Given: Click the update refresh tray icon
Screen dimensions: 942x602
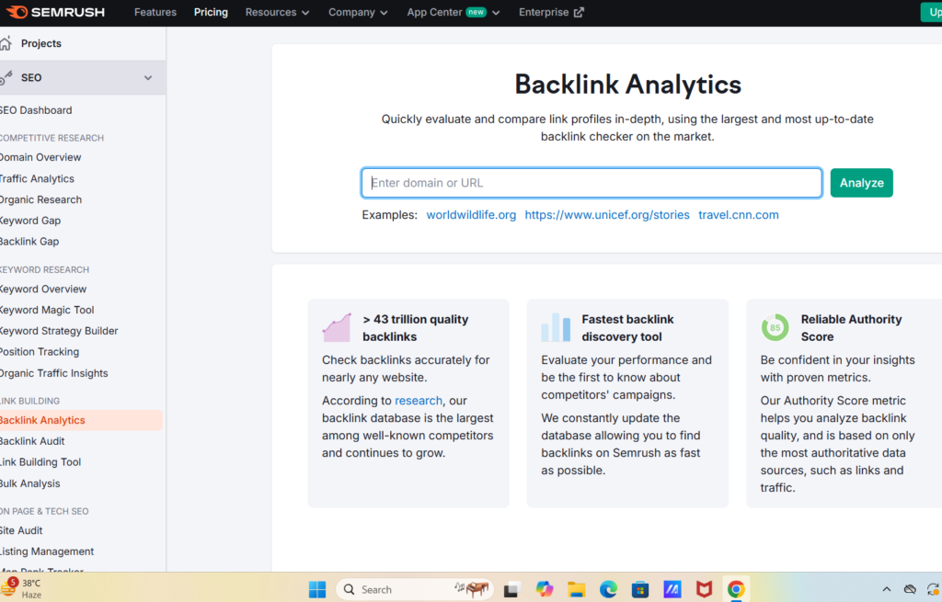Looking at the screenshot, I should [x=933, y=589].
